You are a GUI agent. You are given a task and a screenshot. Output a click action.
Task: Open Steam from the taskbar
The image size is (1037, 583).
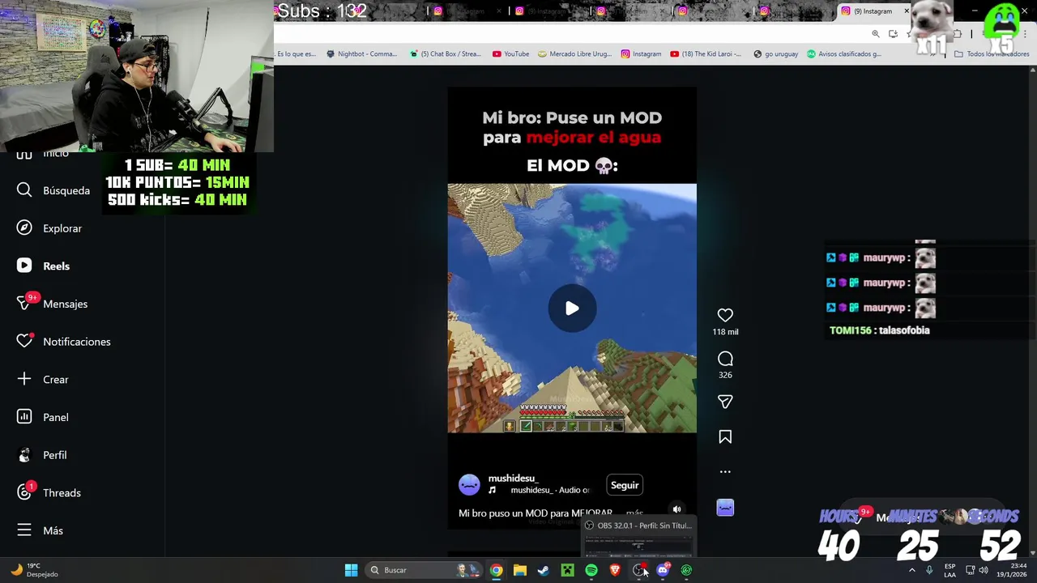(544, 570)
